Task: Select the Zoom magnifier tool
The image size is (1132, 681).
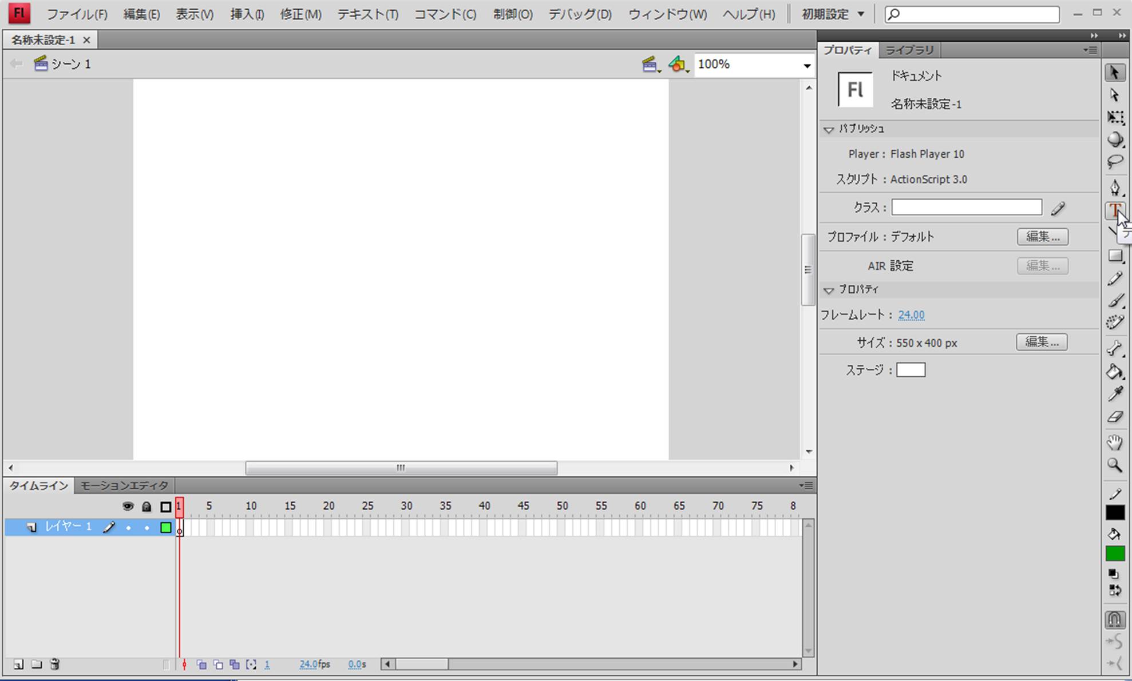Action: (x=1114, y=465)
